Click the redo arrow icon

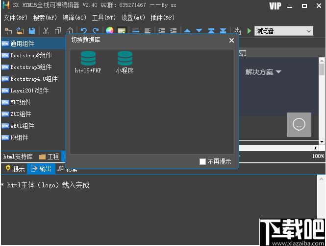coord(96,30)
